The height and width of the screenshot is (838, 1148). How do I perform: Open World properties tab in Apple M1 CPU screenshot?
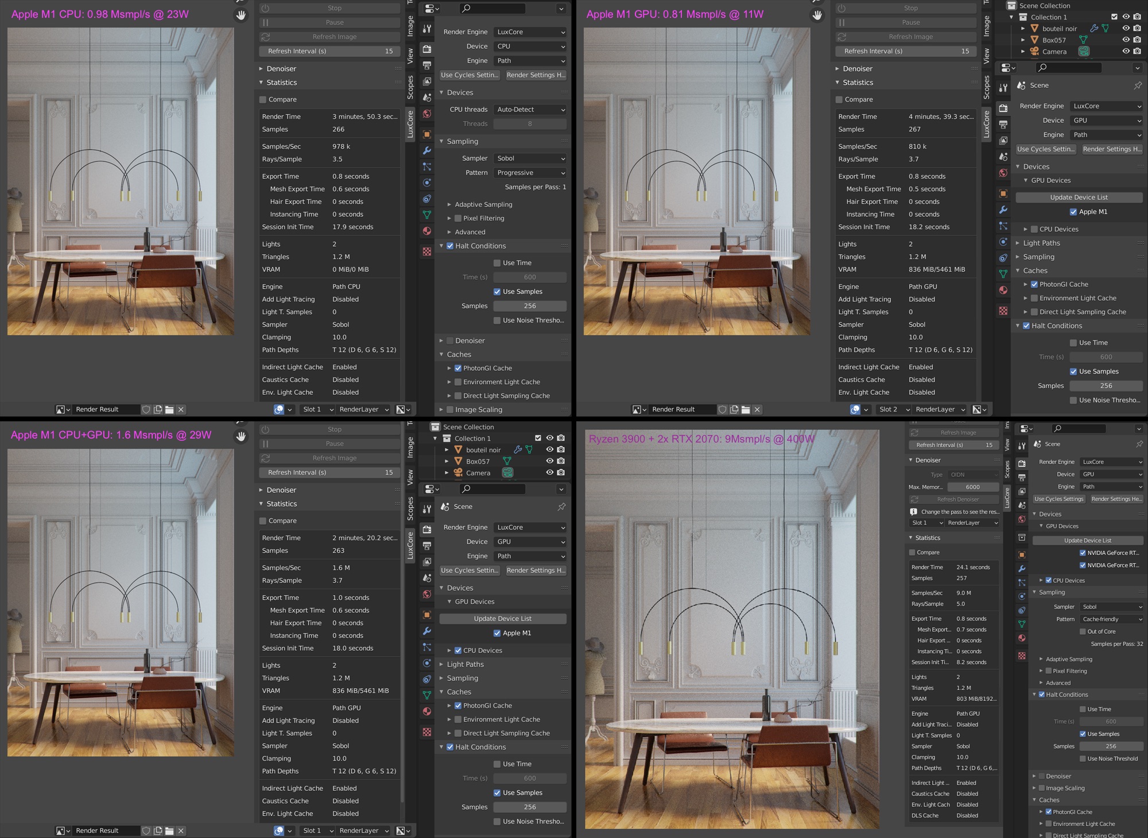coord(427,114)
